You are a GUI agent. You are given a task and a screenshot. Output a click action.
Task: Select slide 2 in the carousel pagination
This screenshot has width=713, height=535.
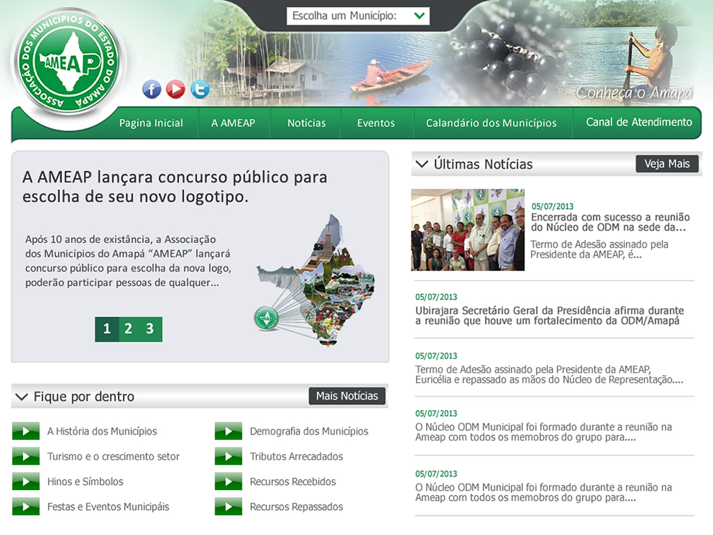point(128,329)
